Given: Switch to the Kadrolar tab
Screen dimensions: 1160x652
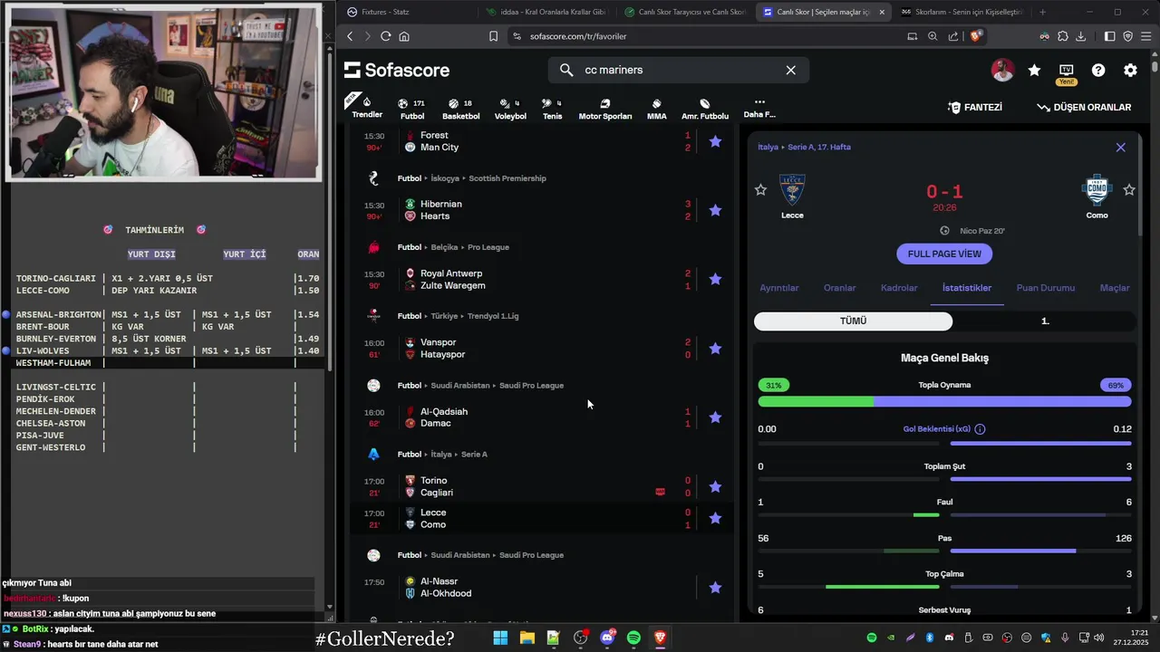Looking at the screenshot, I should [899, 288].
